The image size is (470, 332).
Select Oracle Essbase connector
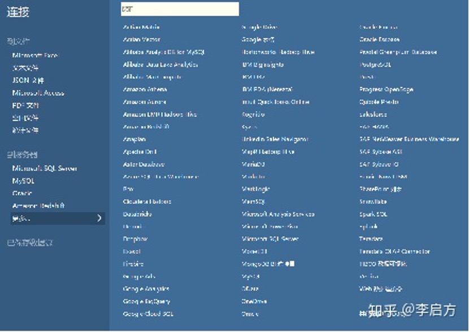pos(379,40)
